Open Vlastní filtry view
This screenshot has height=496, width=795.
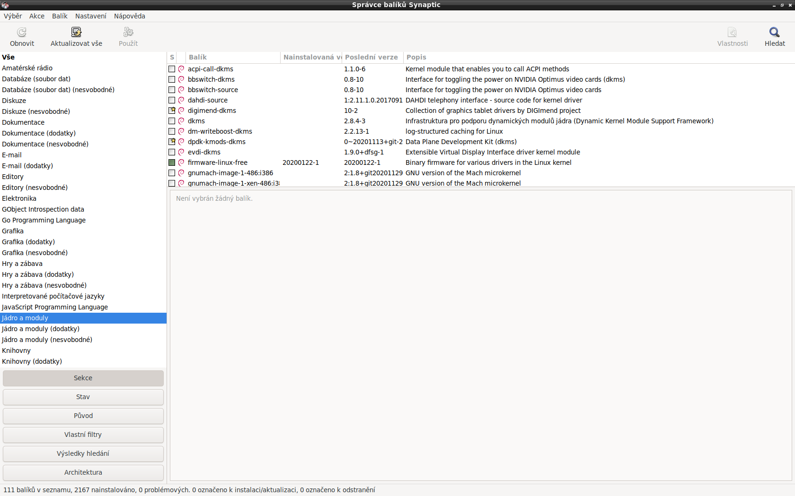pyautogui.click(x=83, y=435)
